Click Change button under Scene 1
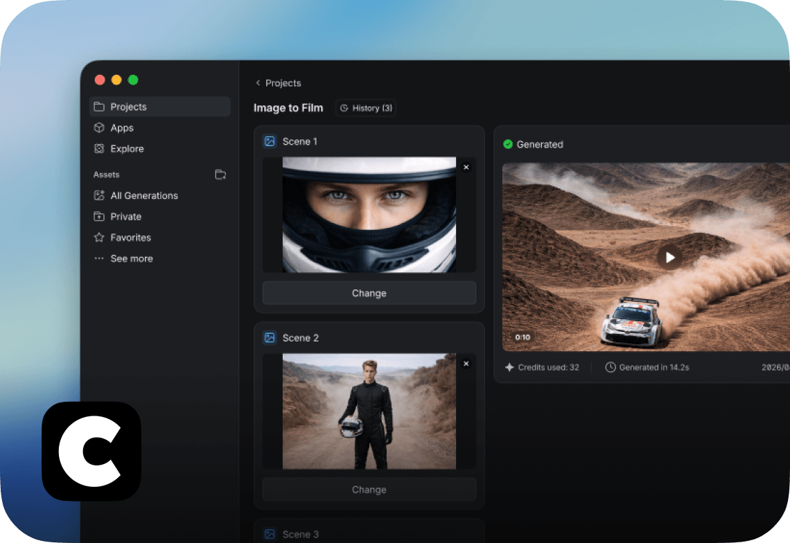 [x=369, y=293]
